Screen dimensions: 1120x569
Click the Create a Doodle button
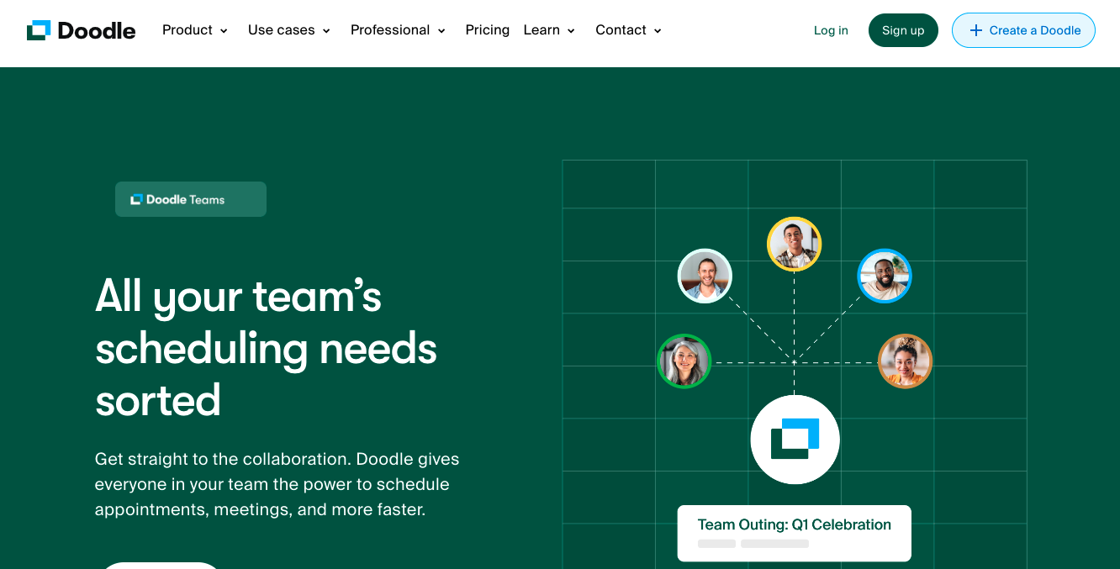pyautogui.click(x=1023, y=30)
